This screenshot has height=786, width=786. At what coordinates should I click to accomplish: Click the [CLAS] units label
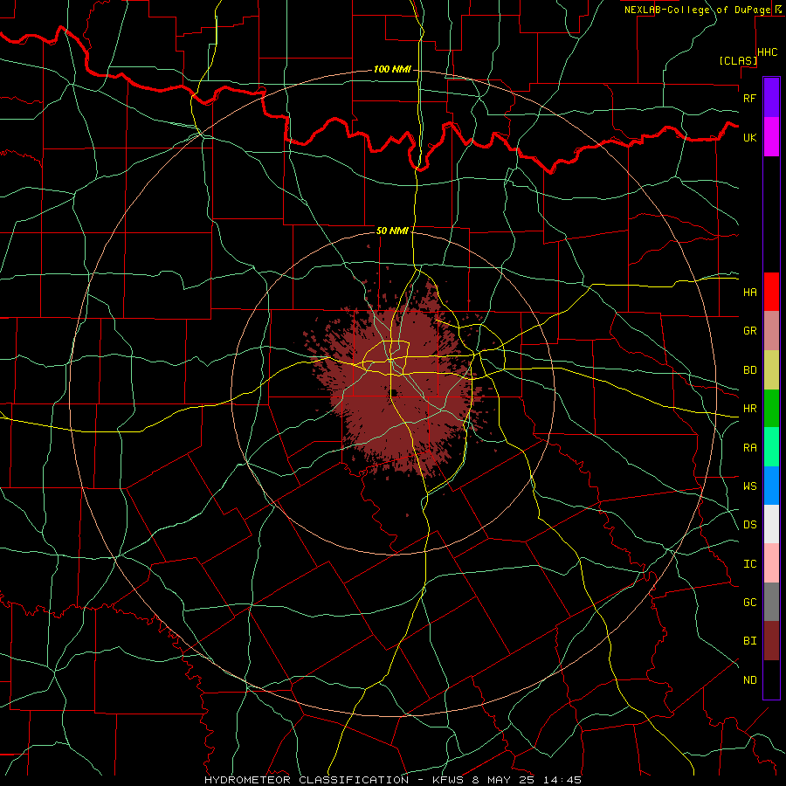pos(738,60)
